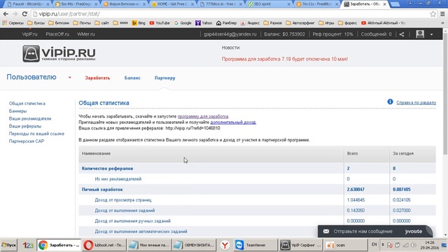
Task: Click the Количество рефералов row label
Action: 107,168
